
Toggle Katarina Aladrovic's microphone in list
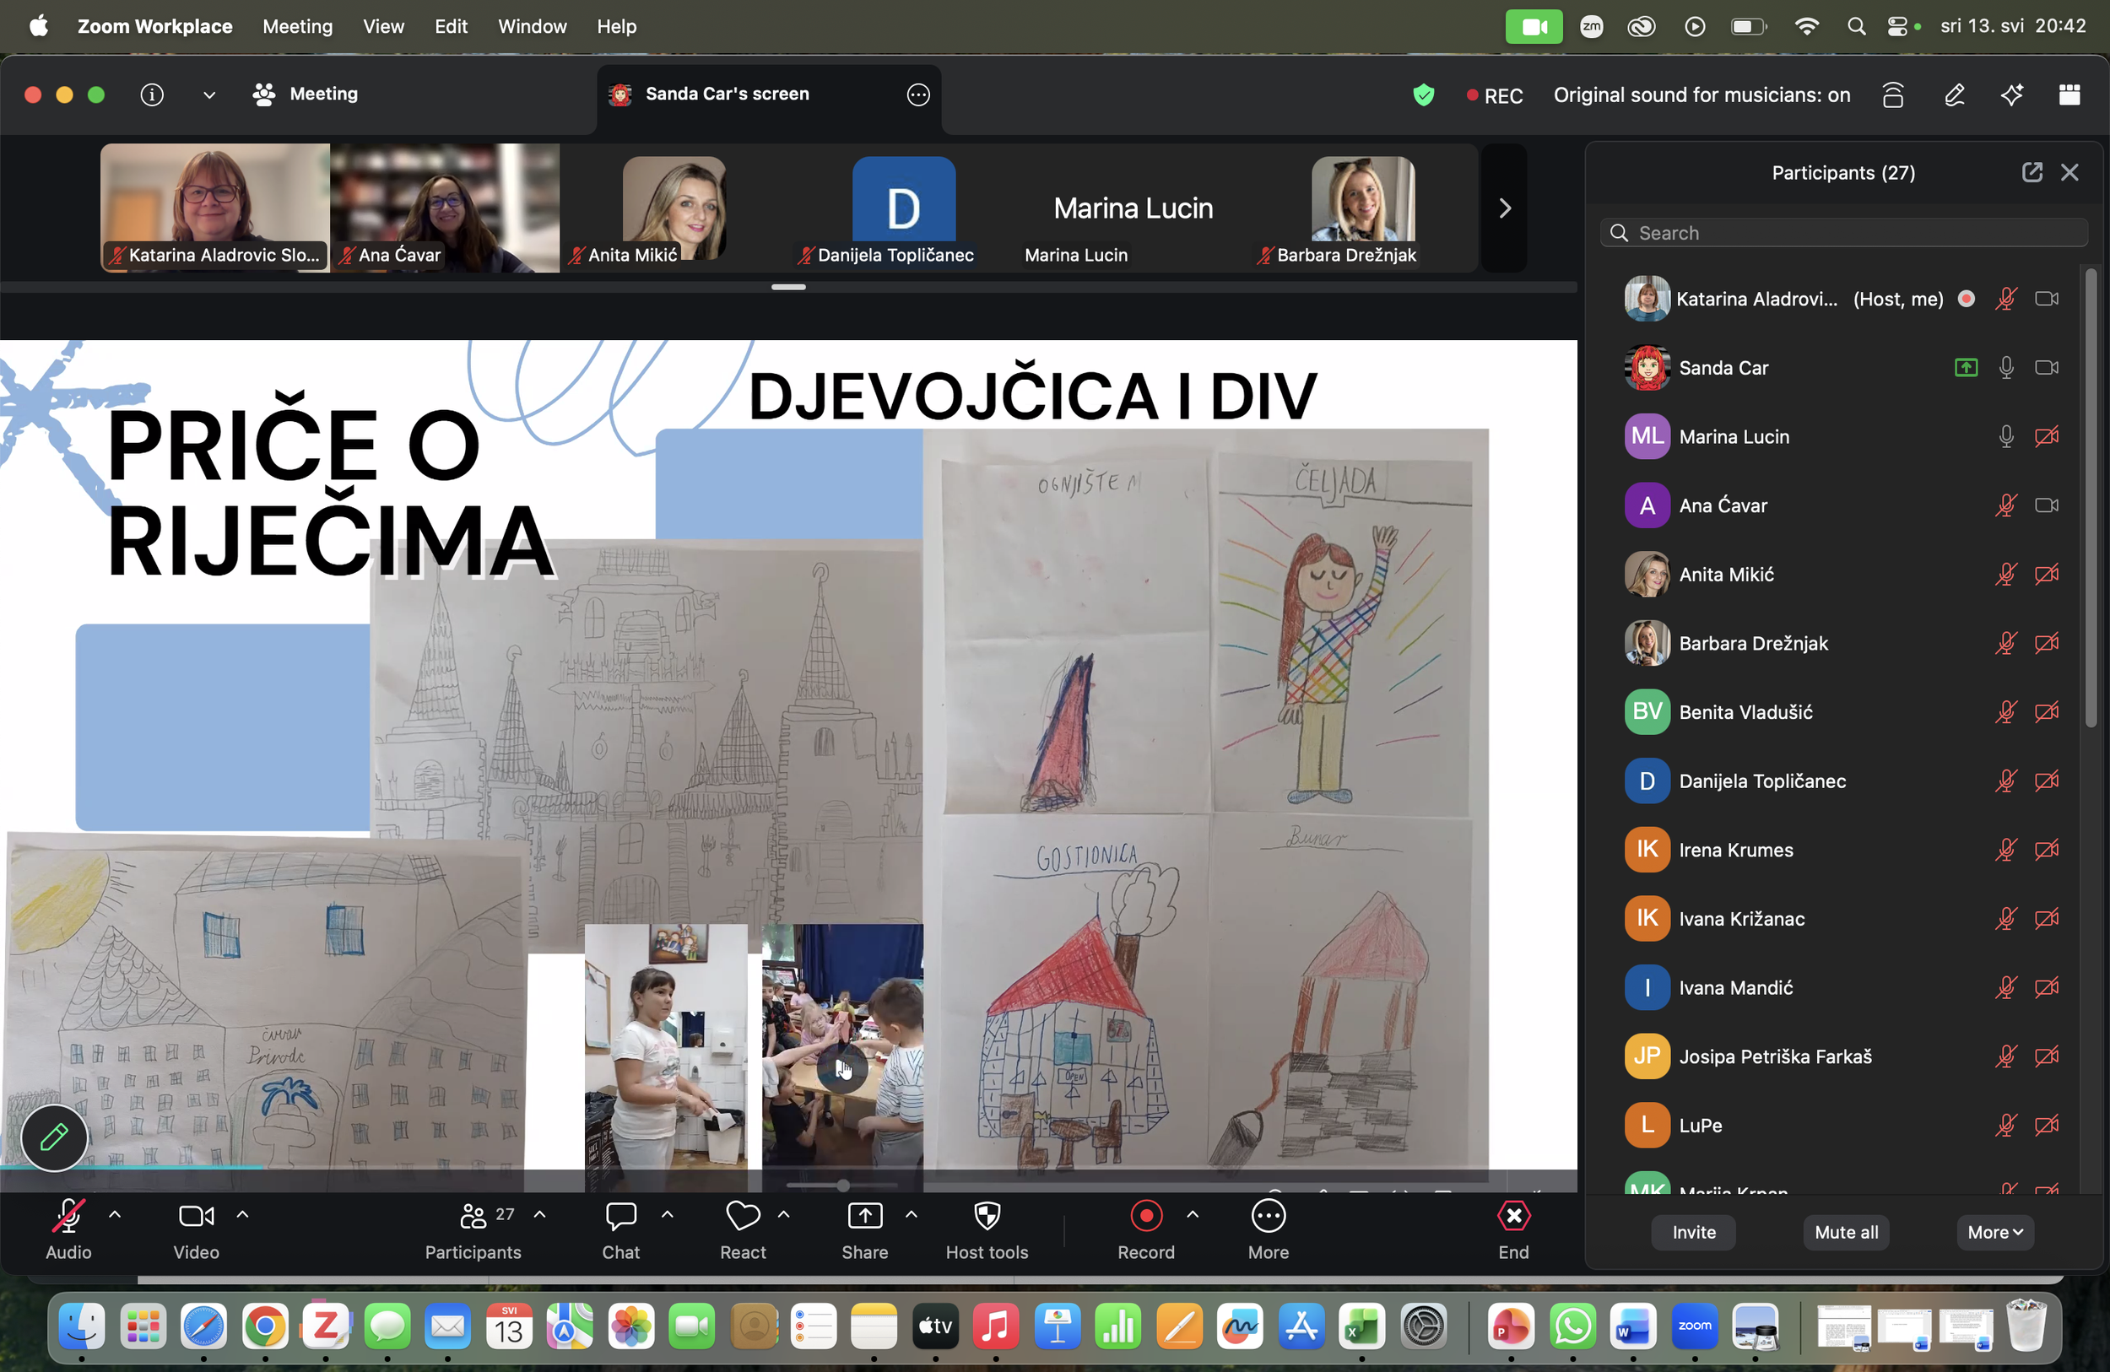tap(2005, 299)
